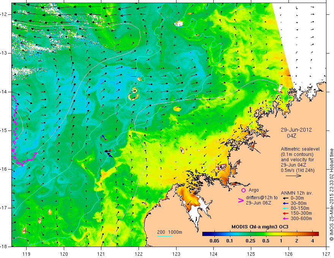Image resolution: width=334 pixels, height=258 pixels.
Task: Click the 0.25 color bar tick label
Action: [x=250, y=241]
